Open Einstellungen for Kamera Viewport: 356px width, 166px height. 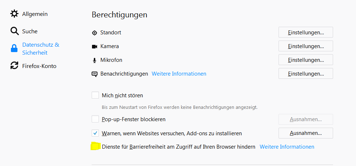306,46
